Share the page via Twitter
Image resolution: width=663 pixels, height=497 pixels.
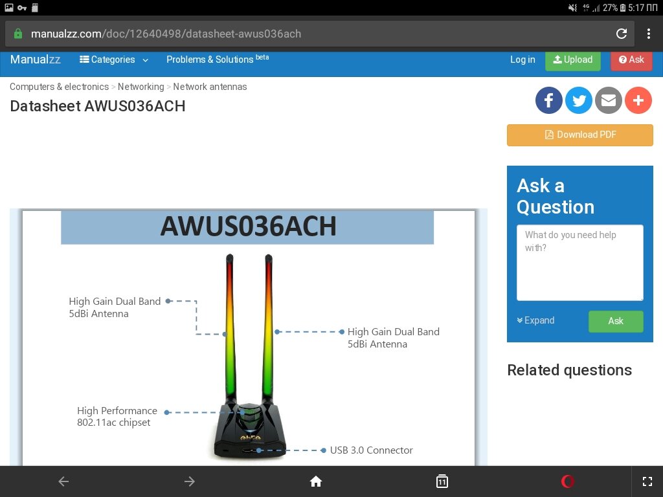tap(578, 100)
